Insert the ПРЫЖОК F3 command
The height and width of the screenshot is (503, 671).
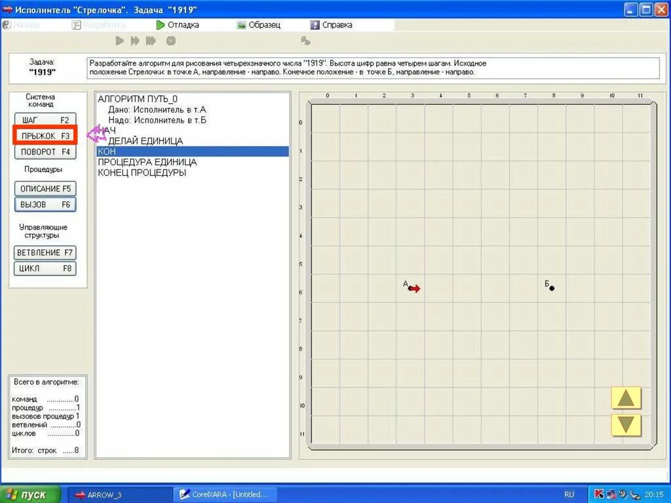[45, 136]
